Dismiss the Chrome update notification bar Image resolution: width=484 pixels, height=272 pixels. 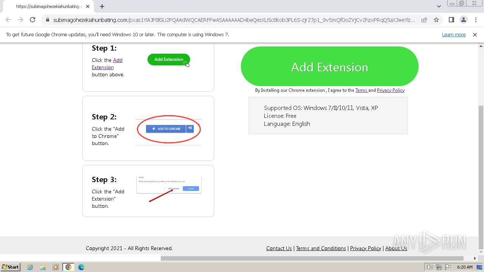point(475,34)
